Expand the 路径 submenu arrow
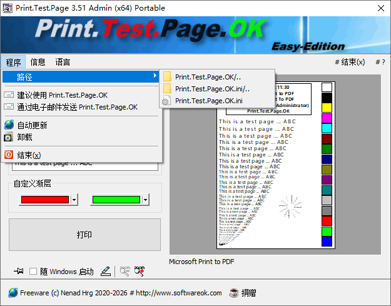The height and width of the screenshot is (306, 391). click(x=155, y=75)
